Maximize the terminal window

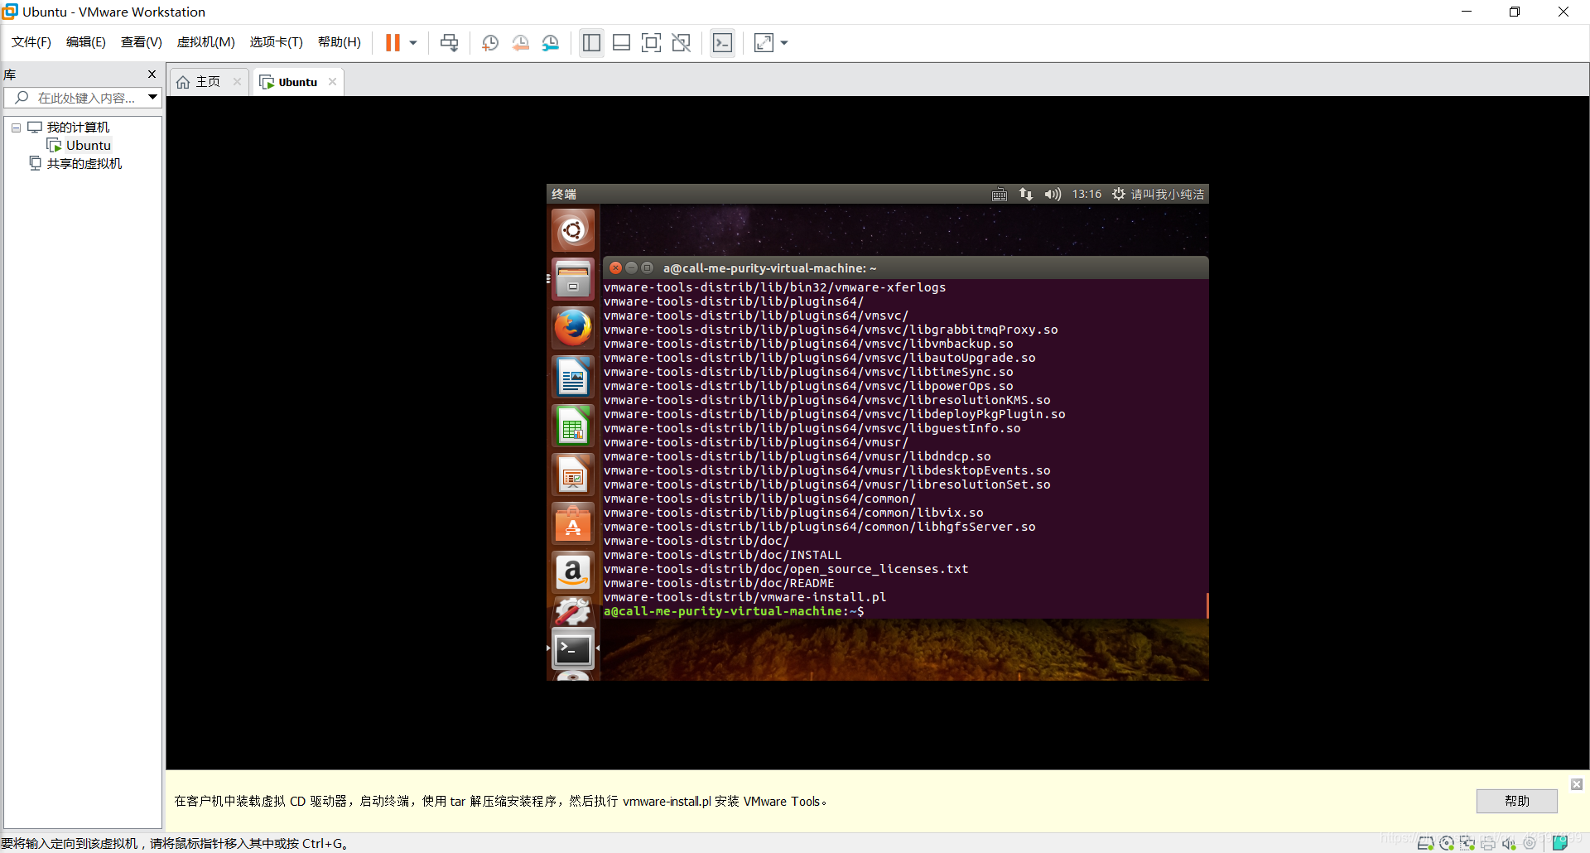(x=647, y=267)
